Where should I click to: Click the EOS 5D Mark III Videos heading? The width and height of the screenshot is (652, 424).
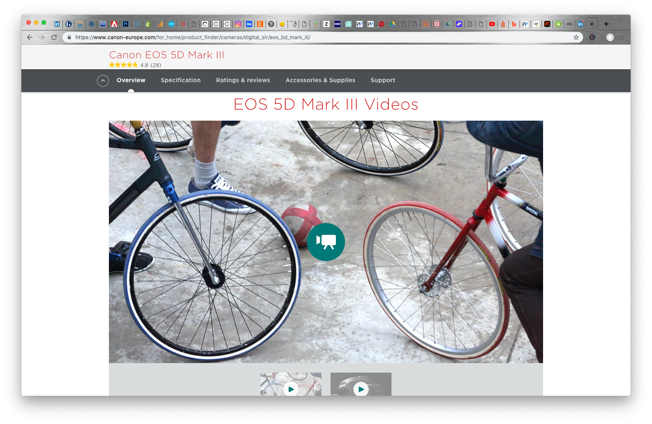326,104
